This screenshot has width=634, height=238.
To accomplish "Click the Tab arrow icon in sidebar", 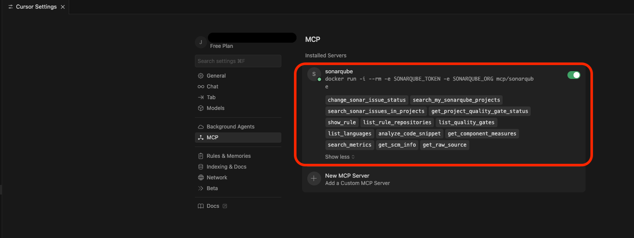I will coord(201,97).
